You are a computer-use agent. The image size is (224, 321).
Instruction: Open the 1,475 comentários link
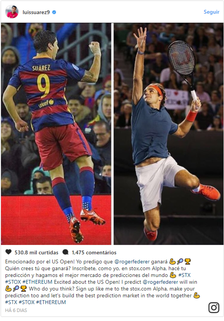(94, 252)
